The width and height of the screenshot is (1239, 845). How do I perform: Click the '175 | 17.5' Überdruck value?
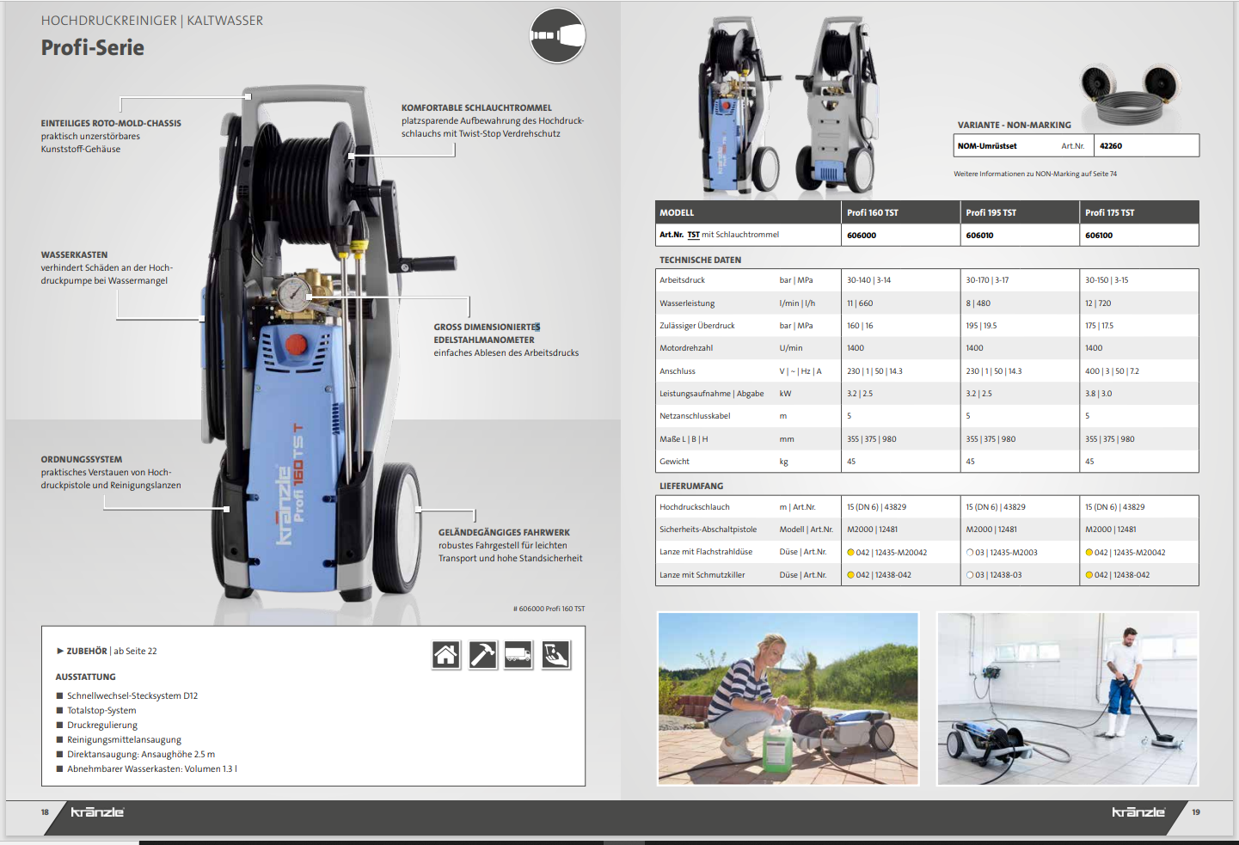[1099, 326]
